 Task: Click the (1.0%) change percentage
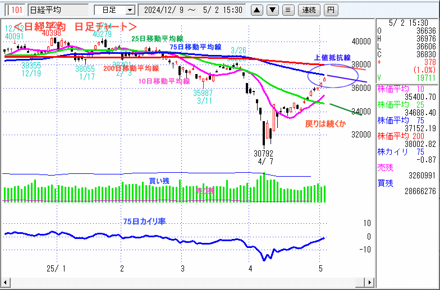(x=424, y=70)
